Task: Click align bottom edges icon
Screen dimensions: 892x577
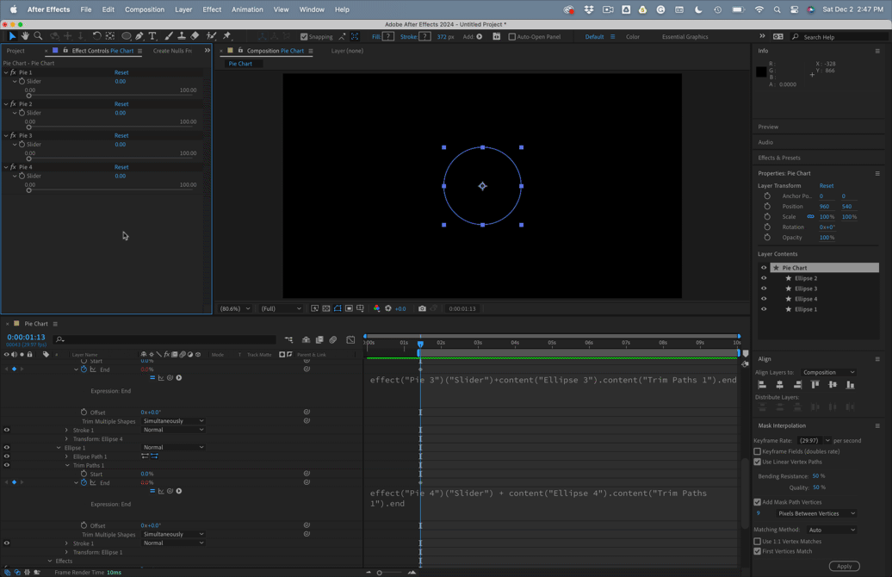Action: [x=851, y=385]
